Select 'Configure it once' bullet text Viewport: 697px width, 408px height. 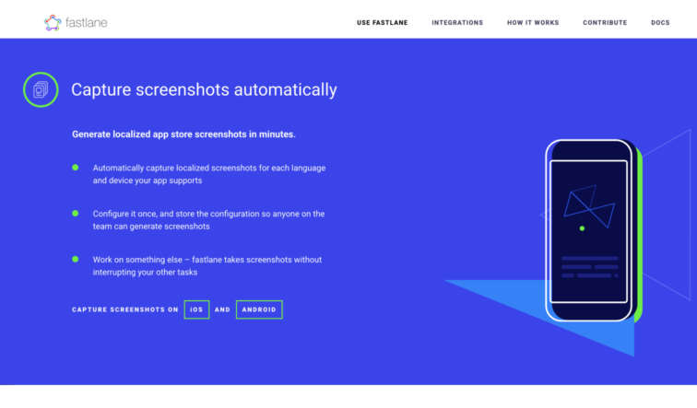(209, 220)
